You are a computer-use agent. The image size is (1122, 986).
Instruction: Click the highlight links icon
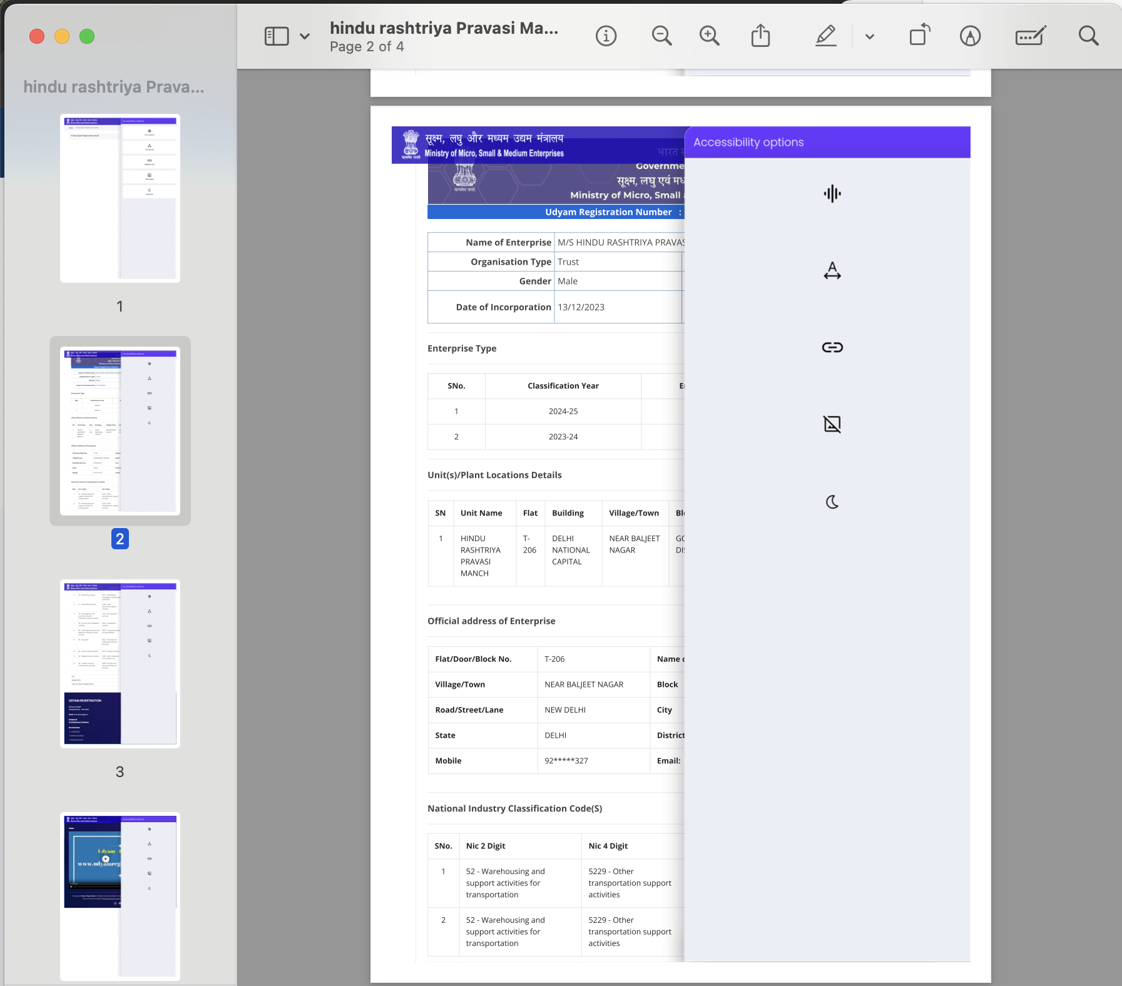(832, 347)
